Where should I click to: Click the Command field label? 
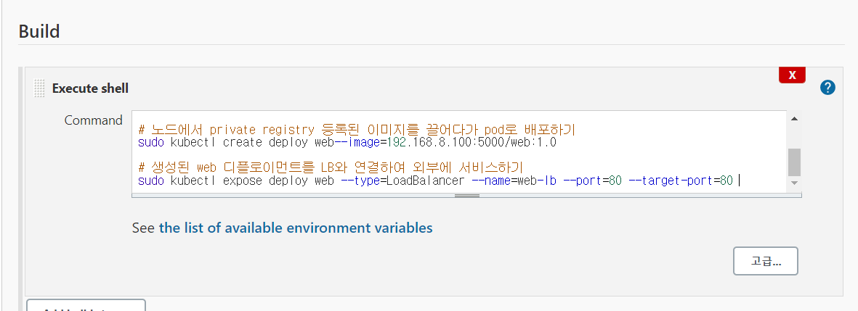(x=93, y=120)
